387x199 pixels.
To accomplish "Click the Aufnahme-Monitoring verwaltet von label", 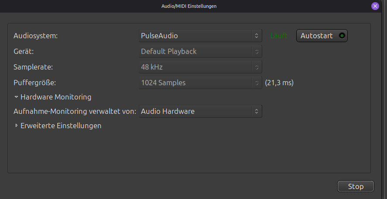I will (75, 111).
